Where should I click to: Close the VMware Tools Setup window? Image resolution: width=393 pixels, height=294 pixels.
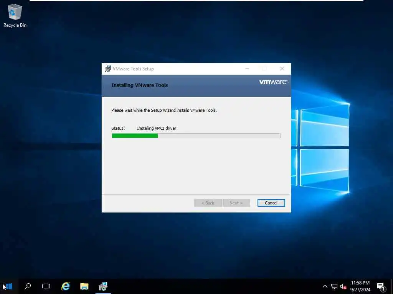coord(282,69)
